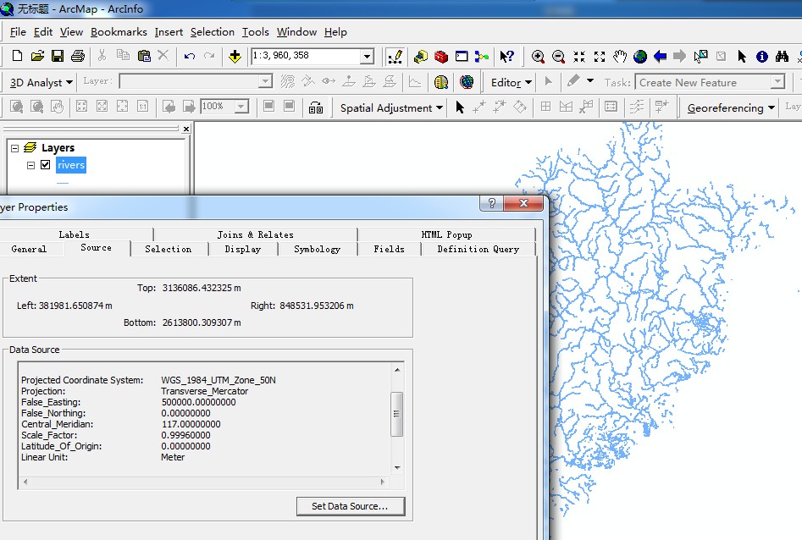Click the Add Data button

tap(235, 56)
